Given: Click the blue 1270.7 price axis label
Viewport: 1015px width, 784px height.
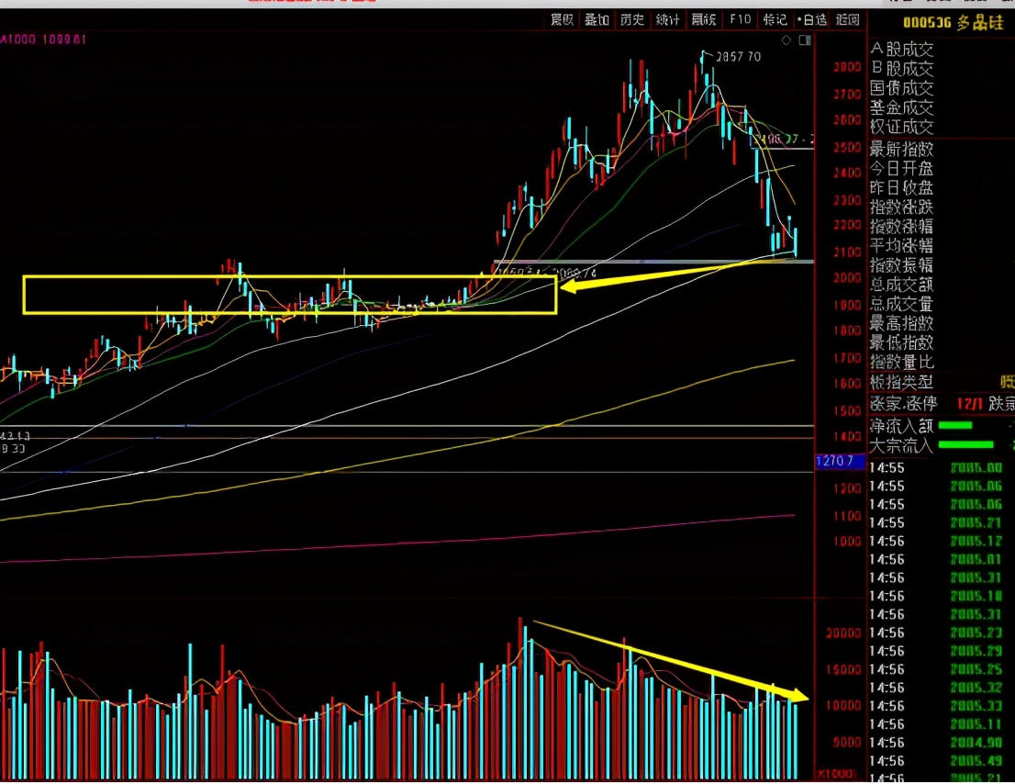Looking at the screenshot, I should 835,462.
